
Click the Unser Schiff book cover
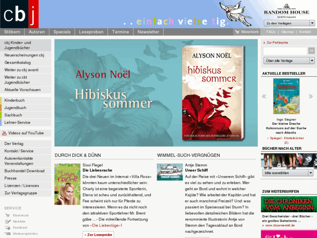click(170, 172)
